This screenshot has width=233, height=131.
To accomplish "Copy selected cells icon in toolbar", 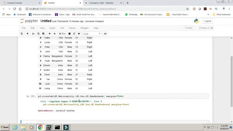I will 38,34.
